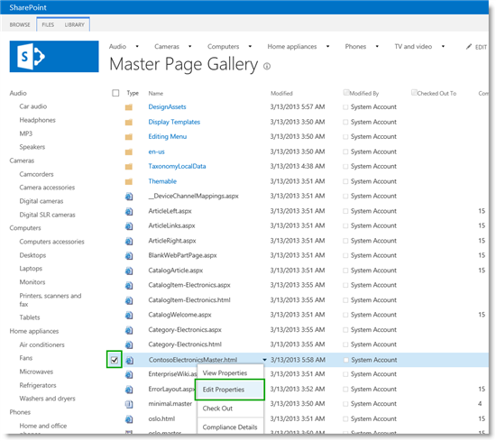Click the DesignAssets folder icon
Viewport: 496px width, 441px height.
(129, 107)
